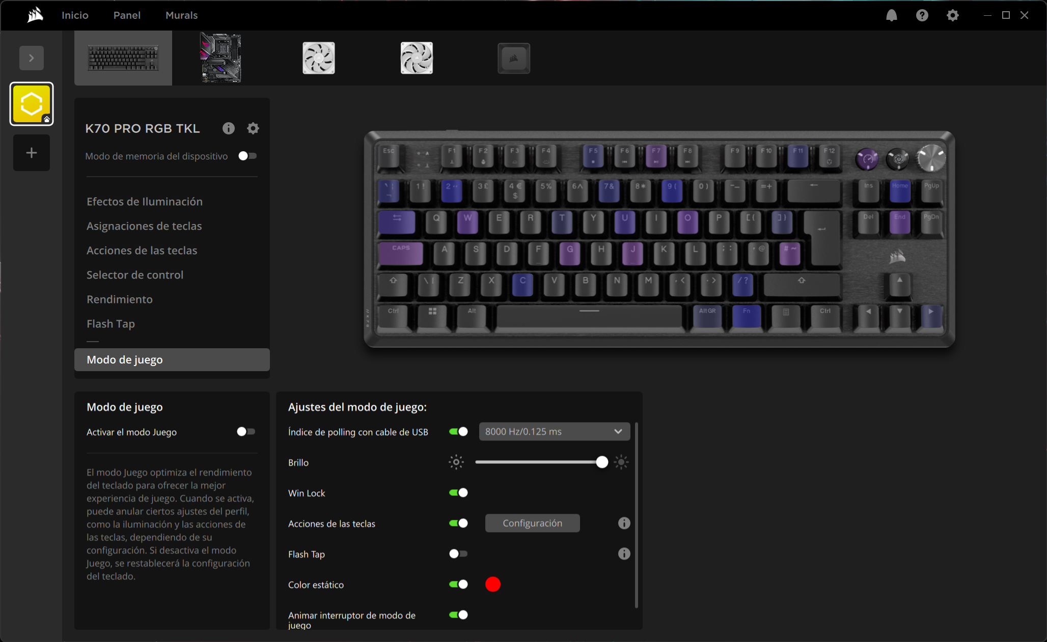
Task: Open the notifications bell icon
Action: pyautogui.click(x=891, y=15)
